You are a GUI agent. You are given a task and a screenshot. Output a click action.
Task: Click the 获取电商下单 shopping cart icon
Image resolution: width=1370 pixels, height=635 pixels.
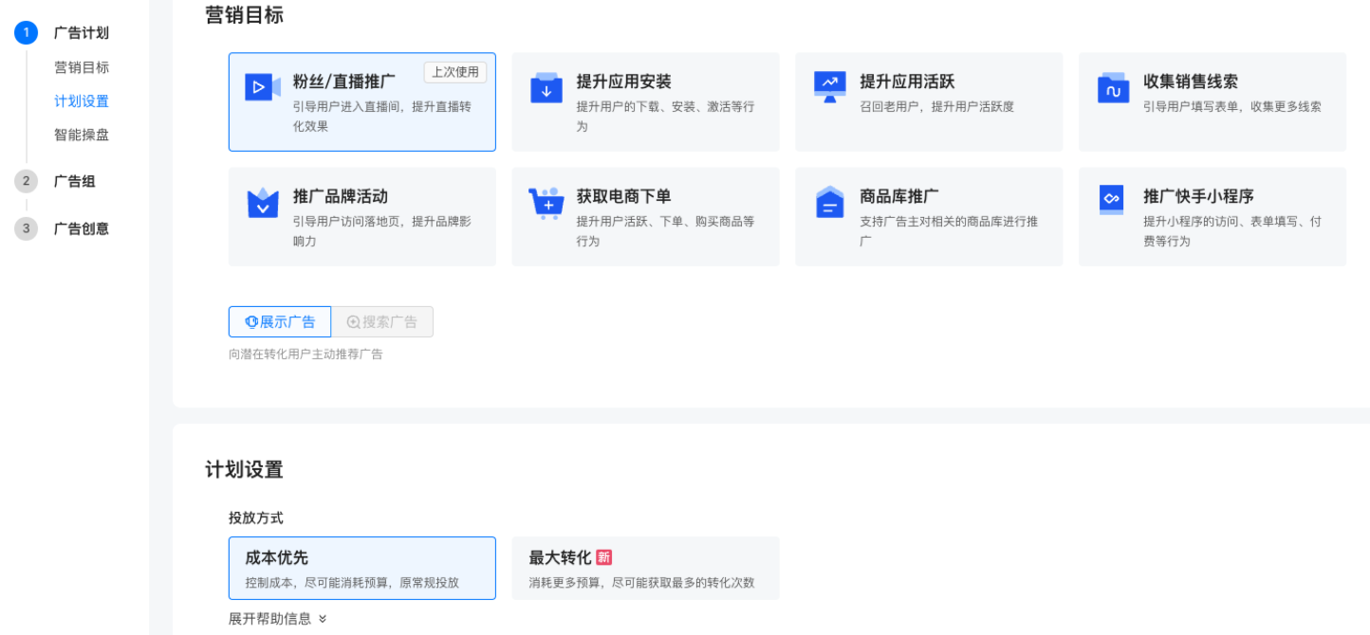coord(546,202)
